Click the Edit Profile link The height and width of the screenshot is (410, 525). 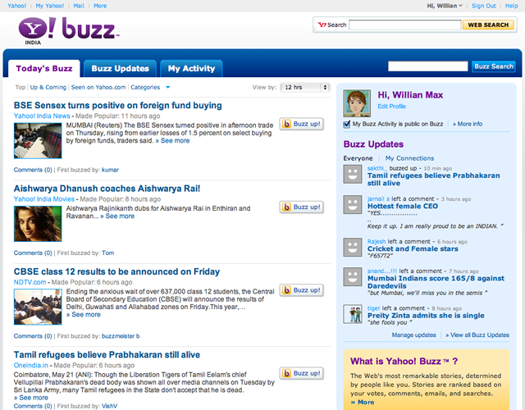tap(392, 107)
